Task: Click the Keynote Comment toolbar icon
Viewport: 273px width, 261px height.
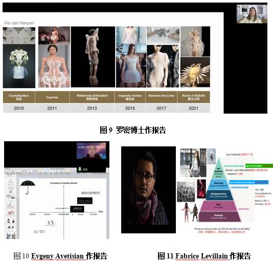Action: (x=67, y=171)
